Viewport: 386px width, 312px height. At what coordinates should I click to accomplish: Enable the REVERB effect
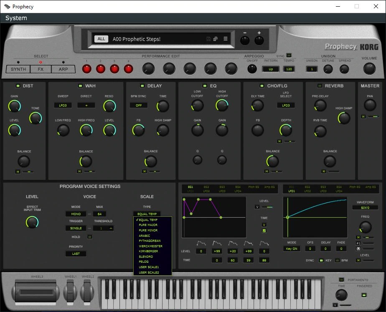click(320, 86)
